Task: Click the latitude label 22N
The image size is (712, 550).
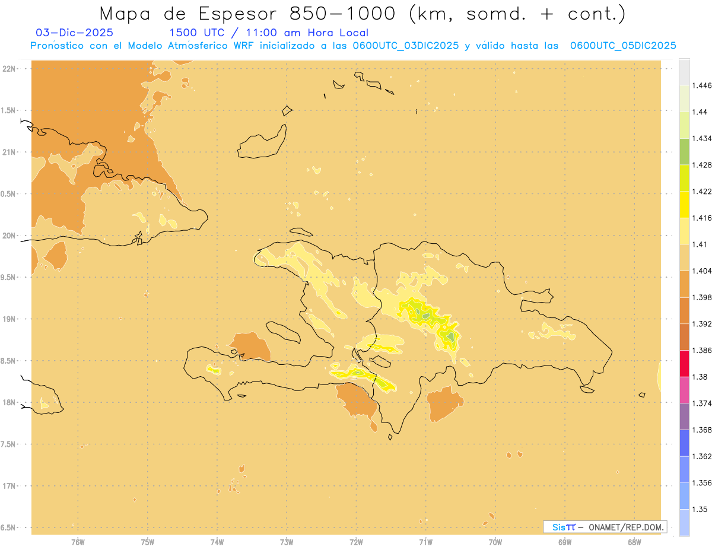Action: (8, 69)
